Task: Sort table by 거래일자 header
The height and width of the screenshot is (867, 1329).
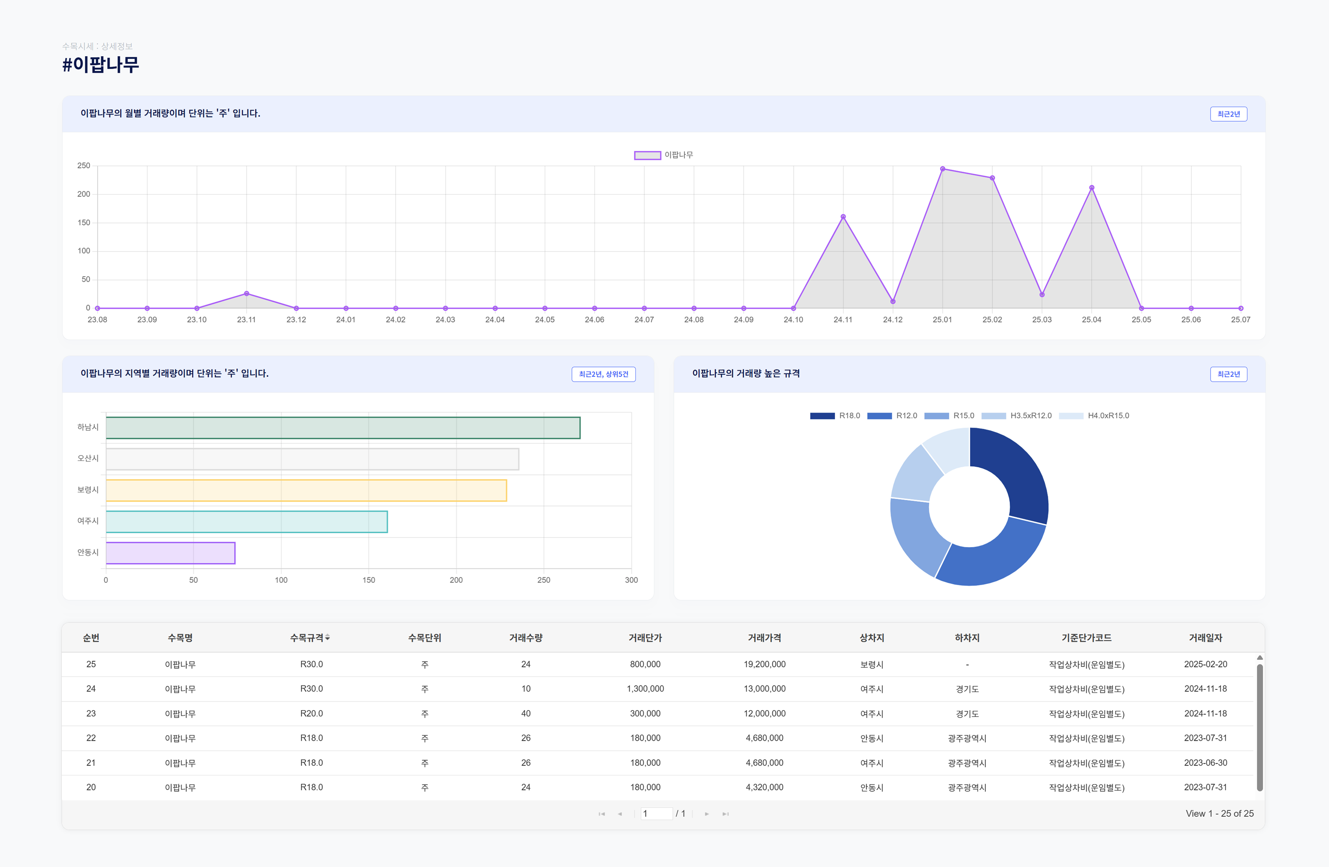Action: click(x=1205, y=637)
